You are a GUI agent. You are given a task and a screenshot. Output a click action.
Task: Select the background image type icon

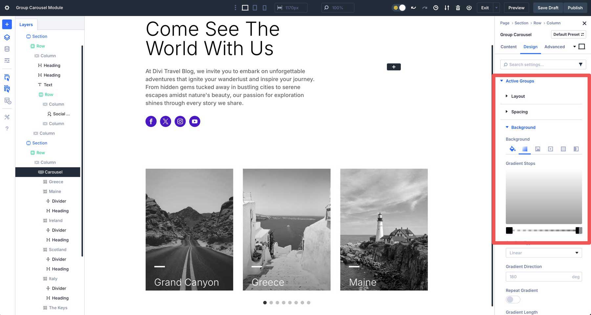(x=538, y=149)
